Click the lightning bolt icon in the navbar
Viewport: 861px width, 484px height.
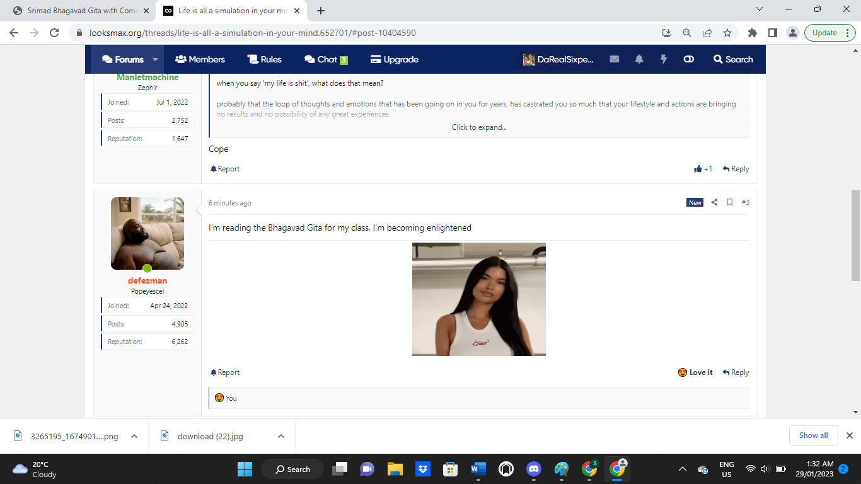point(663,59)
